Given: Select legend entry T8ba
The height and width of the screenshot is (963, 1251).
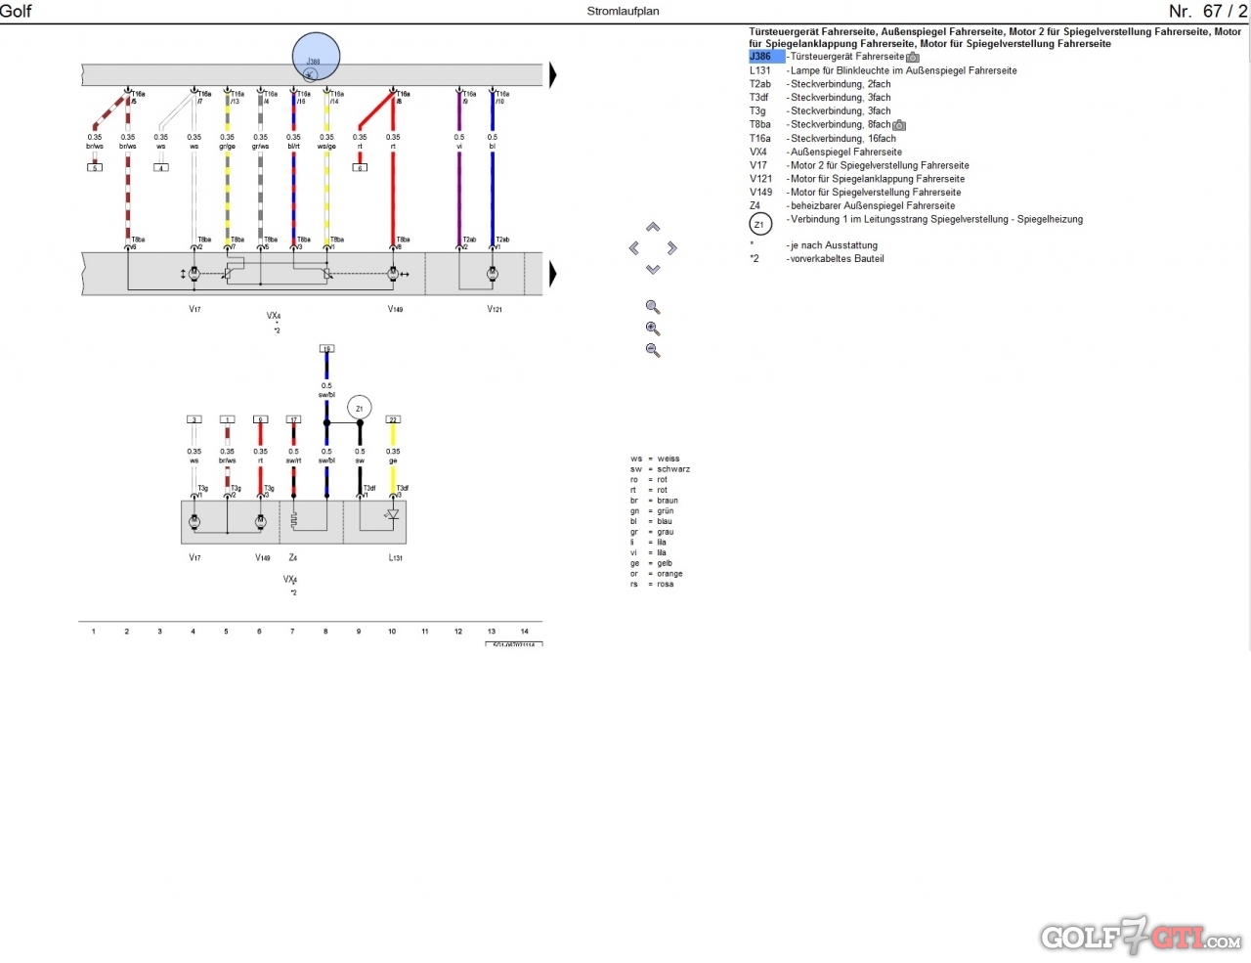Looking at the screenshot, I should (x=820, y=125).
